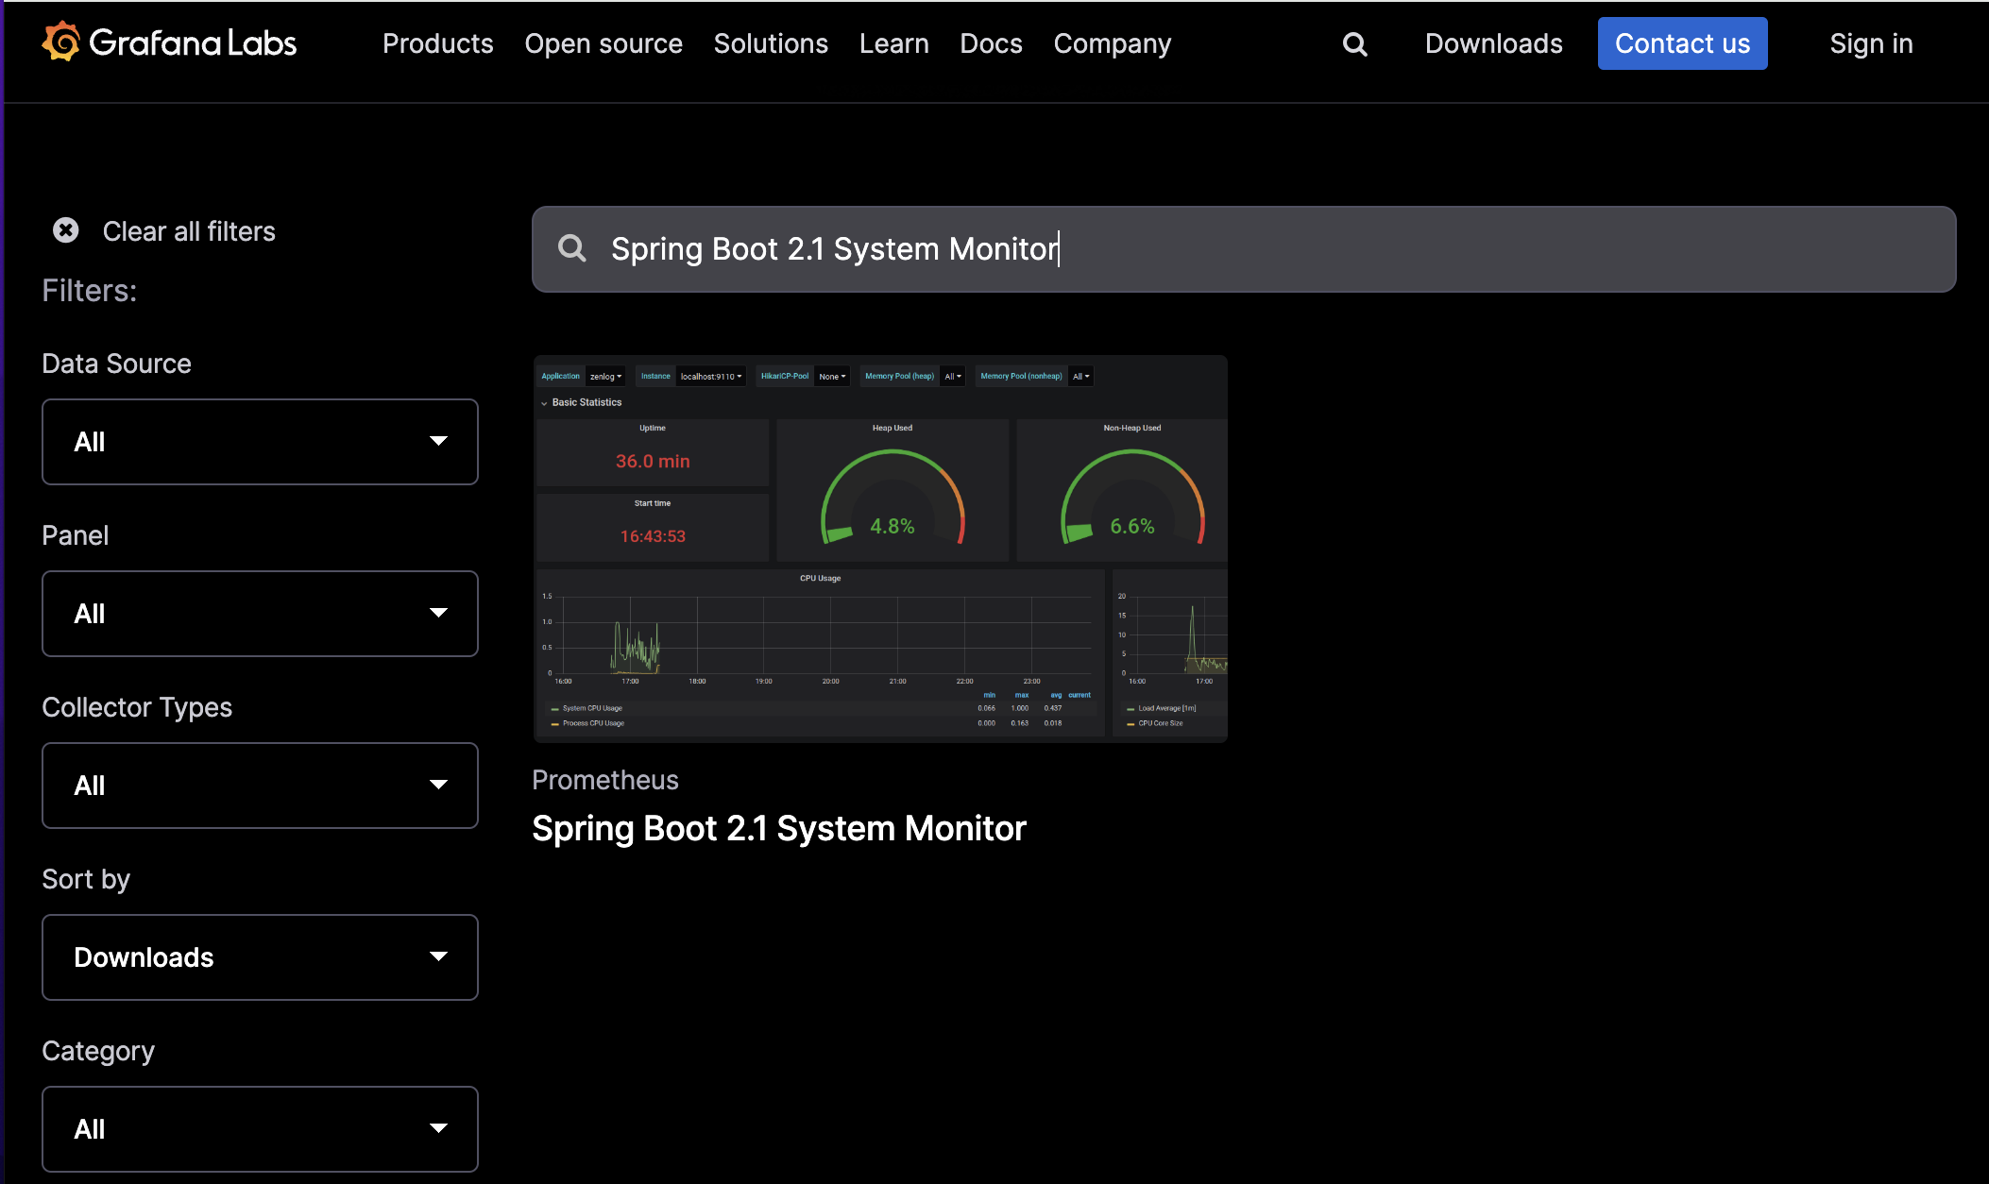Open the Spring Boot 2.1 System Monitor title
The width and height of the screenshot is (1989, 1184).
pos(778,828)
